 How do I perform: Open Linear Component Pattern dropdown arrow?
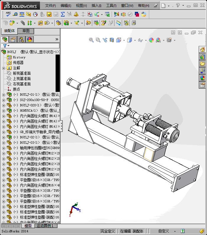(35, 23)
